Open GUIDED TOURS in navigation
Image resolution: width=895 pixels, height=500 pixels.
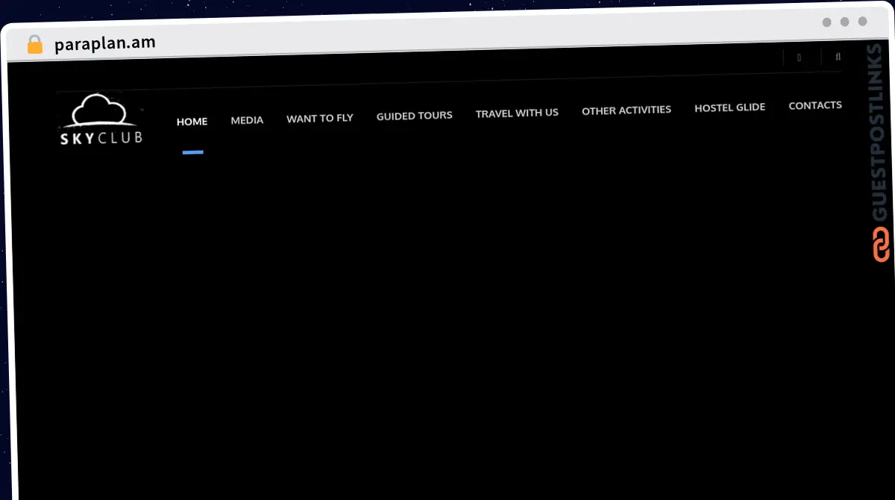tap(415, 116)
